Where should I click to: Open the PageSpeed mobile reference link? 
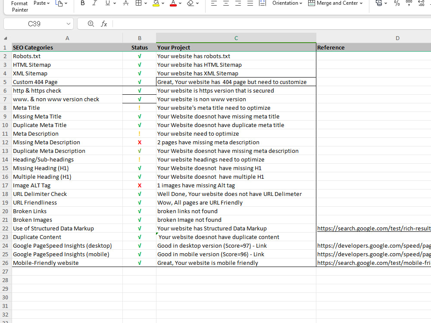click(374, 254)
